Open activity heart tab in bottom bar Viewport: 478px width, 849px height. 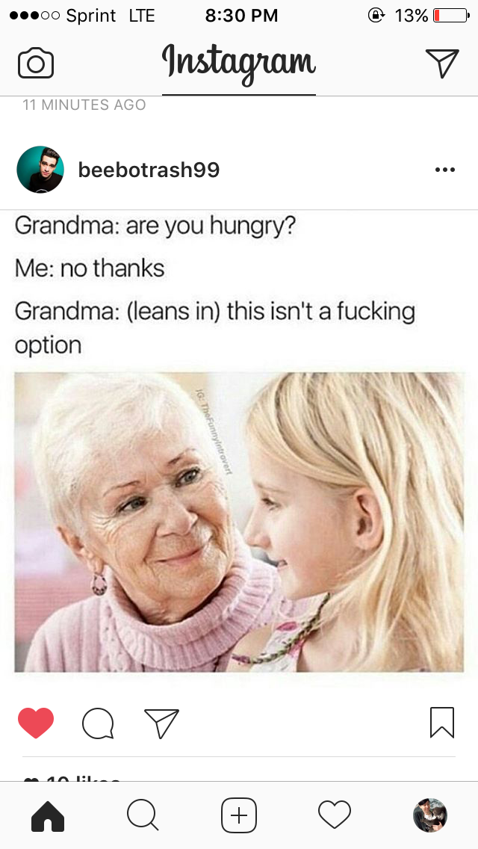click(335, 815)
